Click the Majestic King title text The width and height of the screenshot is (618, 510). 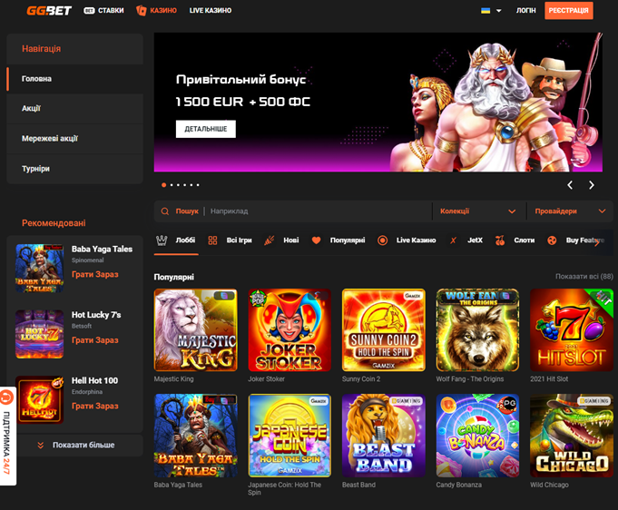tap(174, 379)
